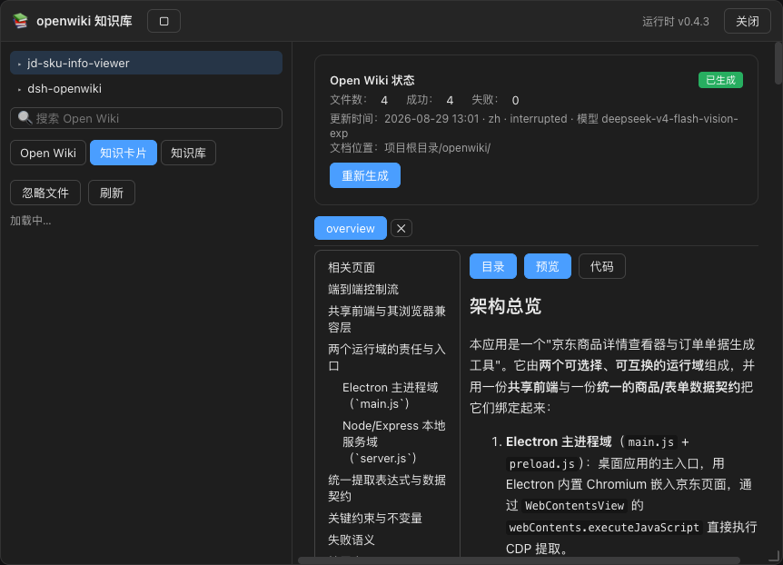Click the 已生成 status badge
Image resolution: width=783 pixels, height=565 pixels.
click(720, 80)
